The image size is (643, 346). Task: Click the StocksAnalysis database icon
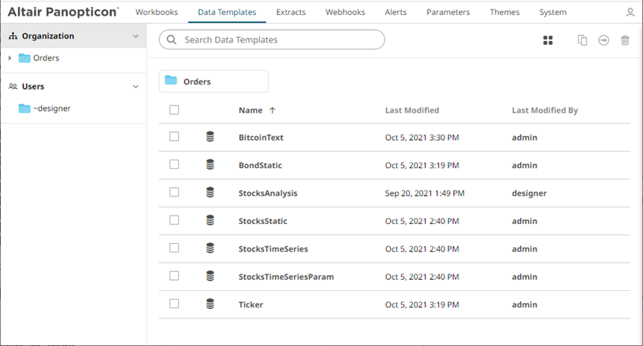[210, 193]
